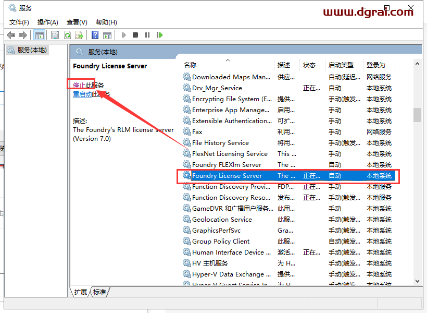Click gear icon of Fax service
This screenshot has height=313, width=427.
click(x=187, y=131)
